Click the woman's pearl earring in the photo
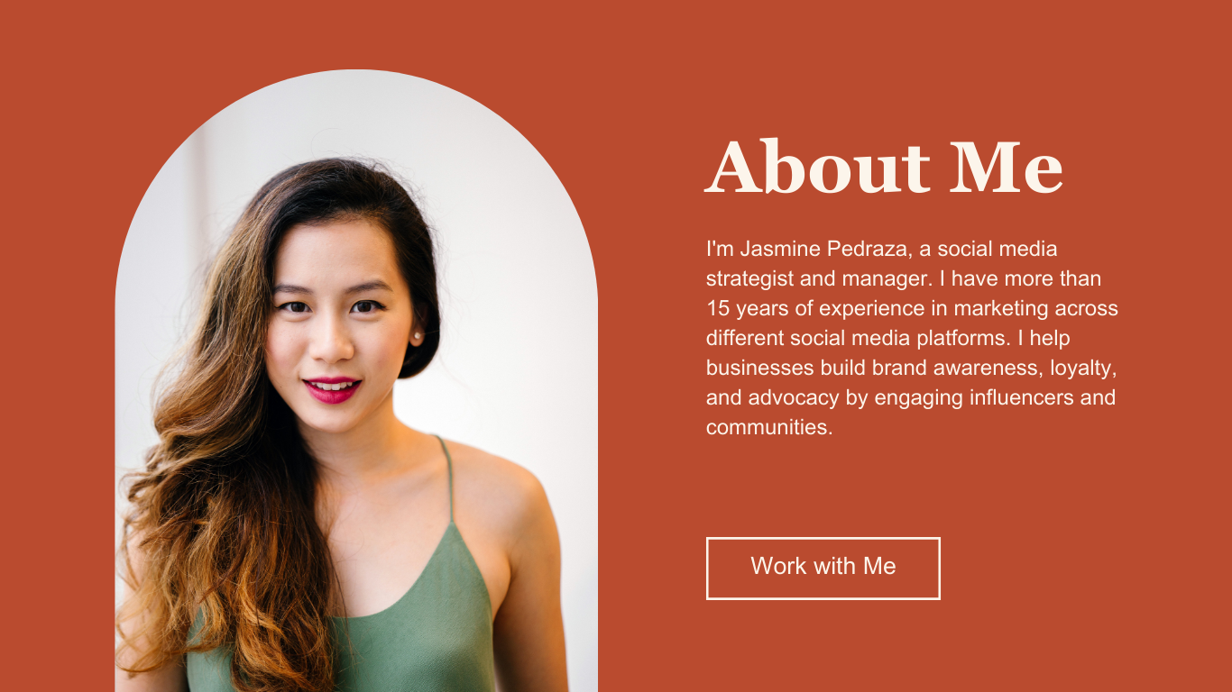 417,336
